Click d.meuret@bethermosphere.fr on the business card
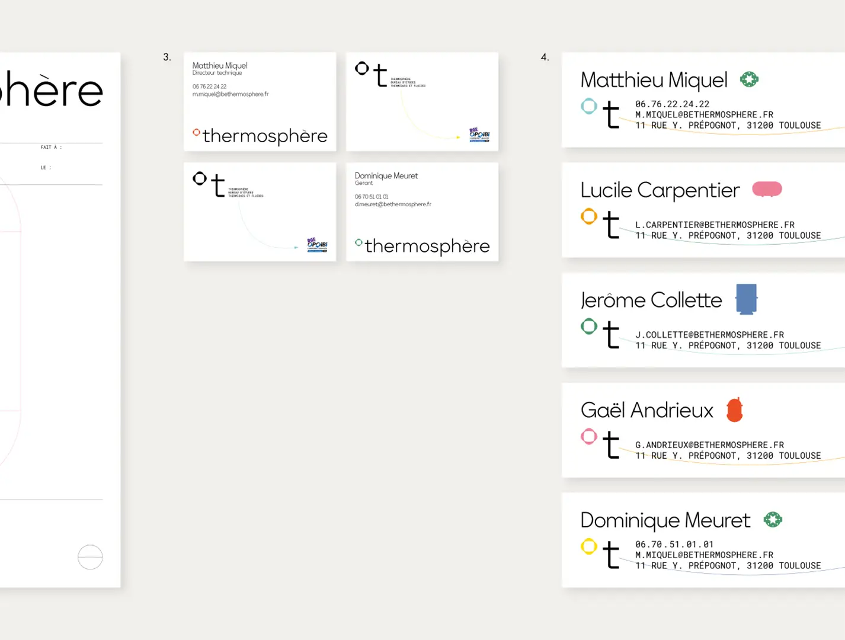The image size is (845, 640). click(x=393, y=204)
